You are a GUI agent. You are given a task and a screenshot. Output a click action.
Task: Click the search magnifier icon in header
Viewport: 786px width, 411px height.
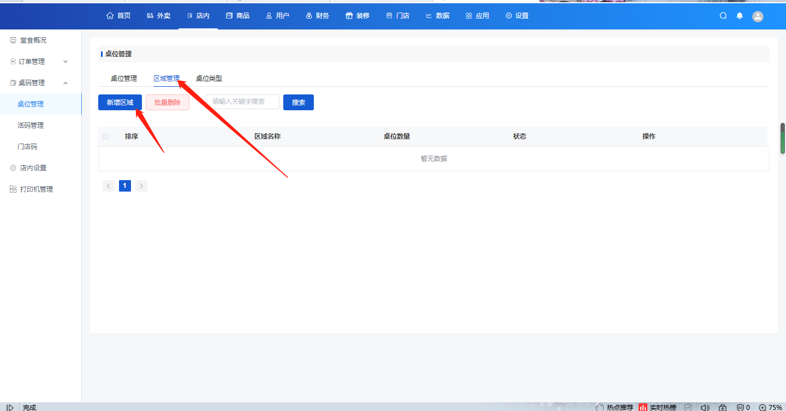723,16
